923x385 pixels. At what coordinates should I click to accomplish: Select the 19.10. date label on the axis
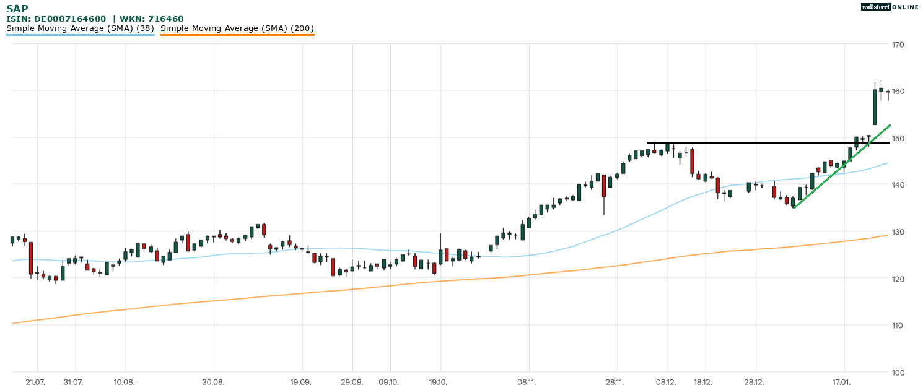click(x=439, y=382)
